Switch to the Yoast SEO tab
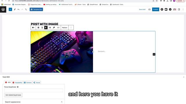This screenshot has width=186, height=104. pos(8,82)
